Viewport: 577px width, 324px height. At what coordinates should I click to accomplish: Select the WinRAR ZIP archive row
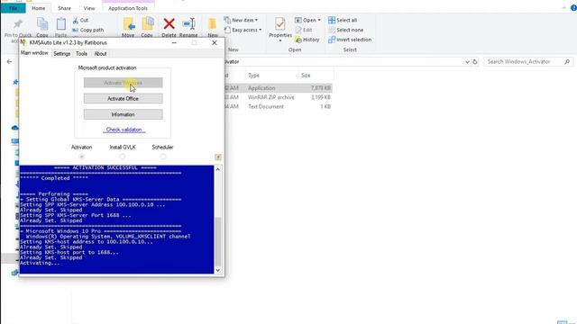click(279, 97)
